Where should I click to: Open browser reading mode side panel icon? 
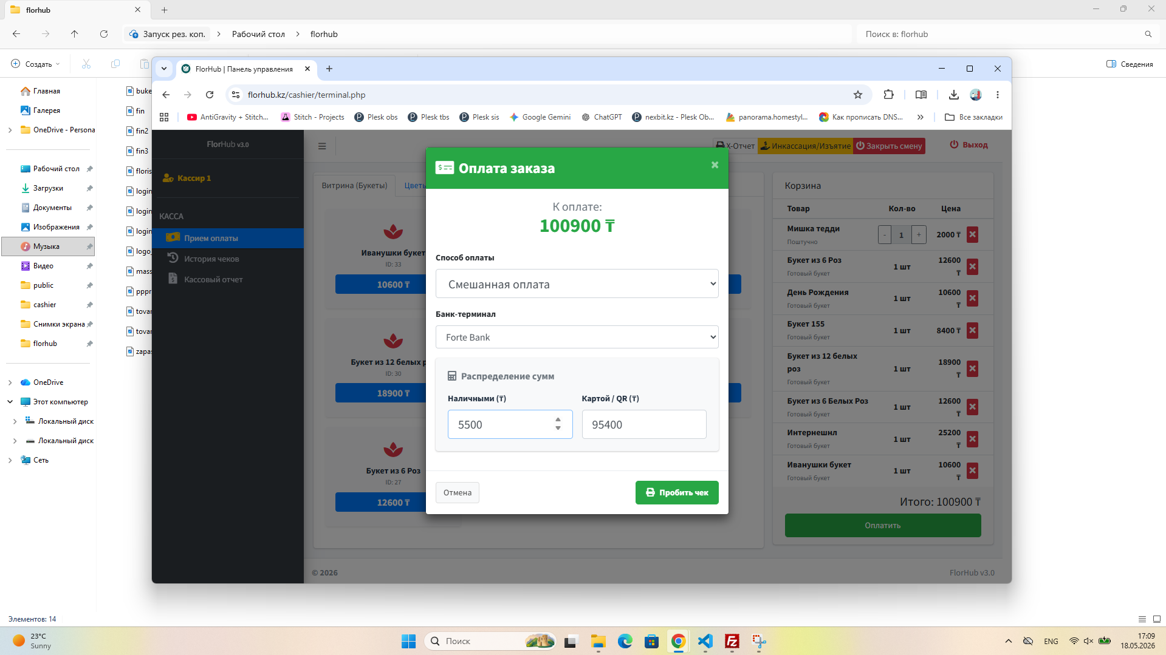921,95
